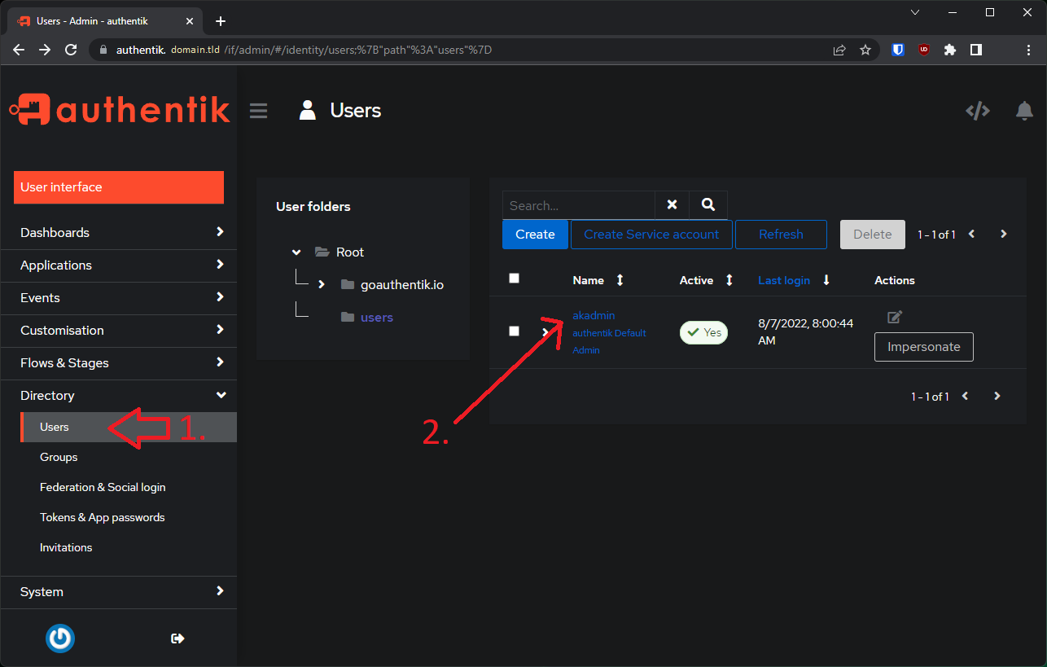
Task: Open Users in Directory
Action: [129, 427]
